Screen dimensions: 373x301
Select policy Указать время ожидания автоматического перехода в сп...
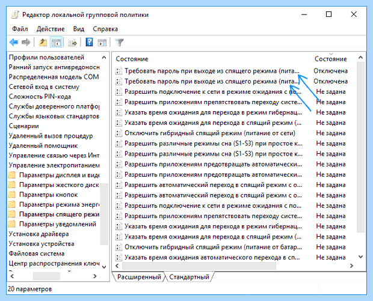point(212,258)
